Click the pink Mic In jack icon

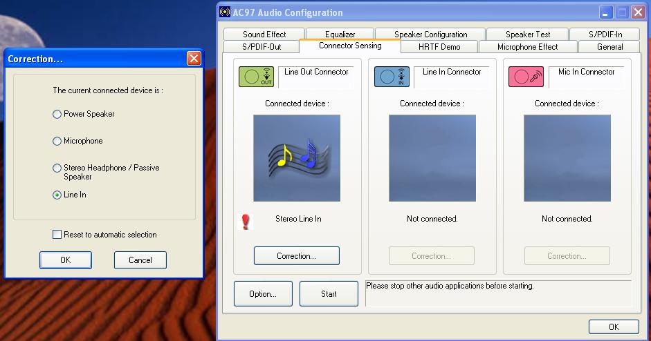click(x=526, y=77)
